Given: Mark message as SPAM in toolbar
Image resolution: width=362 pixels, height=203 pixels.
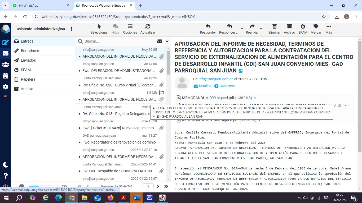Looking at the screenshot, I should tap(303, 29).
